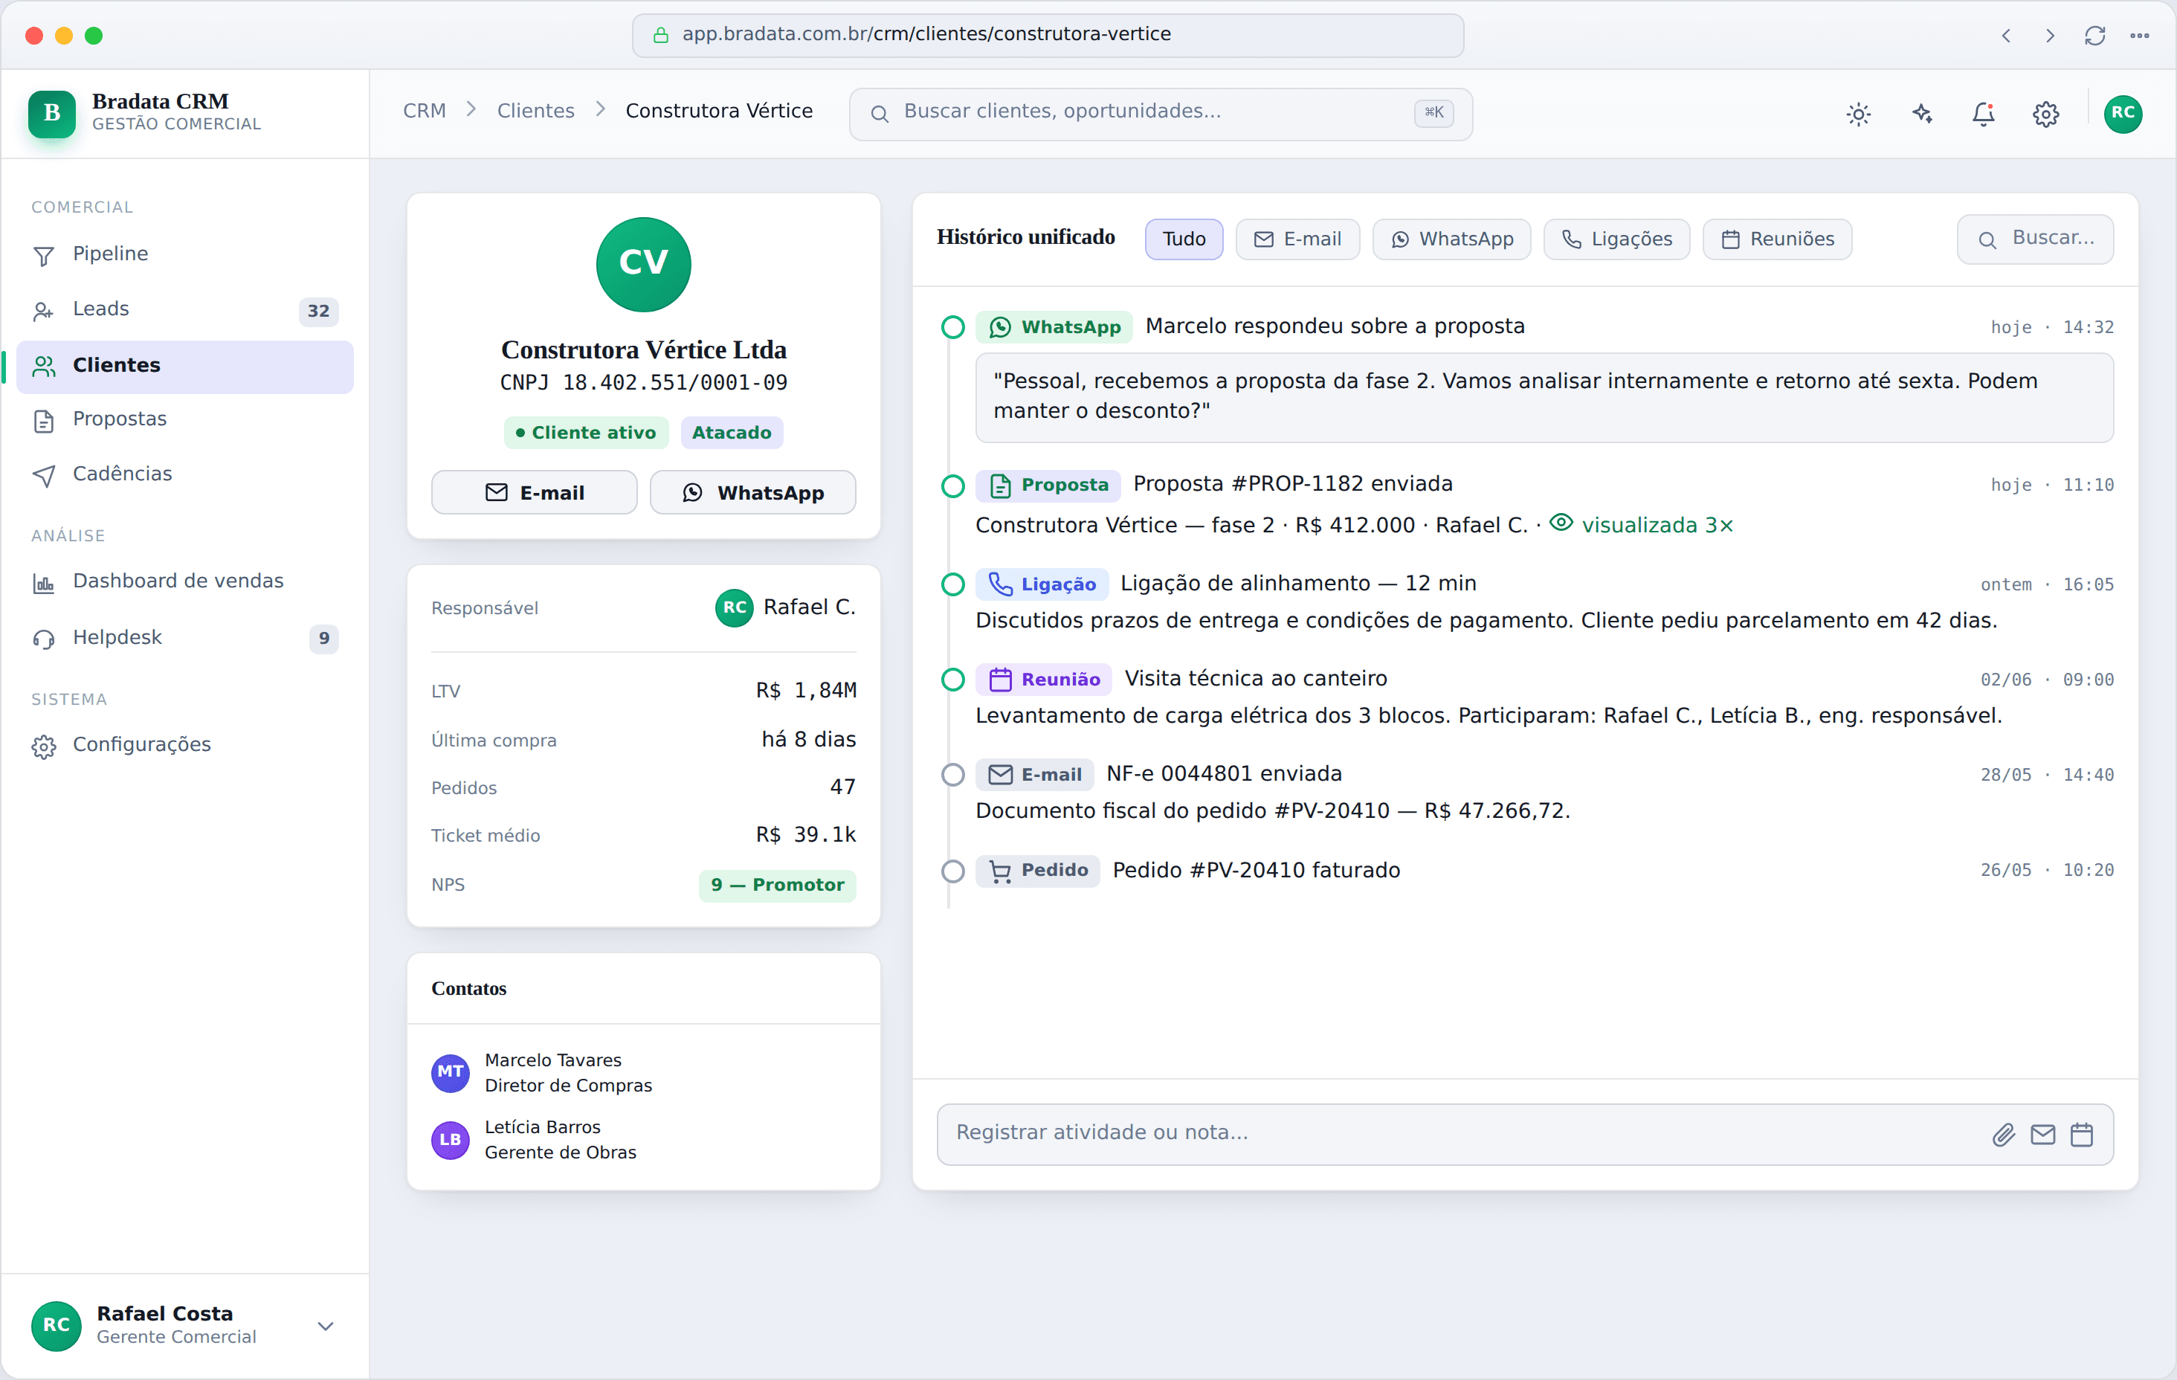Click the Atacado badge
The height and width of the screenshot is (1380, 2177).
point(732,432)
